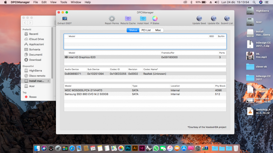This screenshot has width=273, height=153.
Task: Open the P States tool
Action: pyautogui.click(x=155, y=18)
